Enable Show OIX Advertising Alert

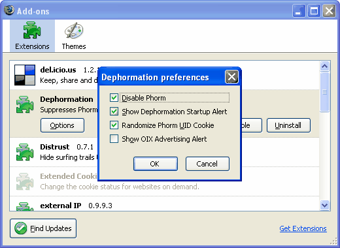pyautogui.click(x=114, y=139)
